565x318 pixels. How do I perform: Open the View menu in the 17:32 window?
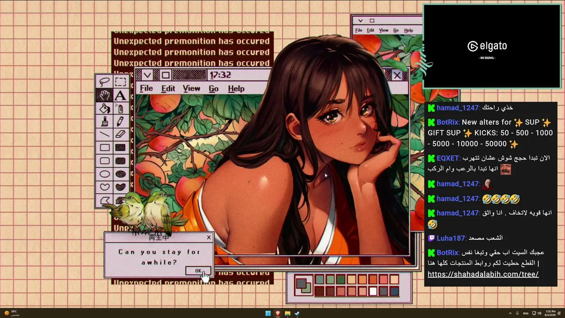pyautogui.click(x=192, y=88)
